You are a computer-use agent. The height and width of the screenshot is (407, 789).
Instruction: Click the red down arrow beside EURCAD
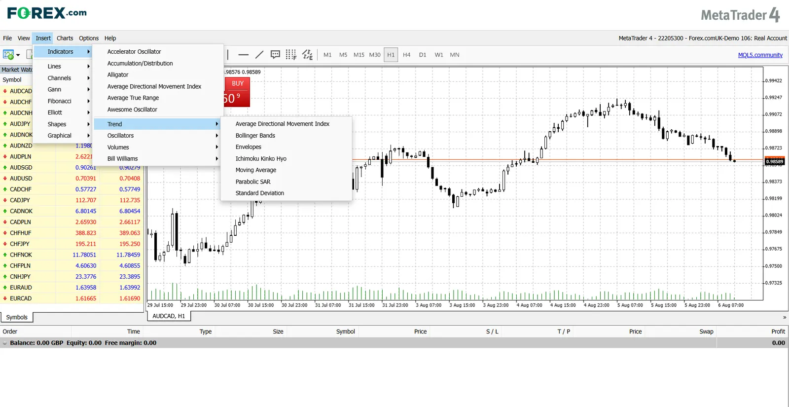coord(5,298)
